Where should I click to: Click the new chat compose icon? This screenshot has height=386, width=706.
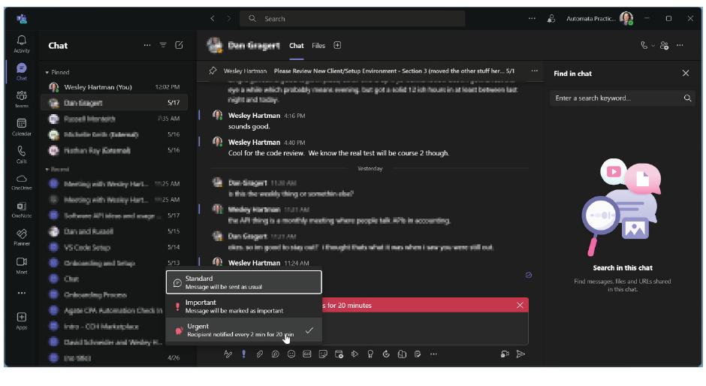pos(179,45)
